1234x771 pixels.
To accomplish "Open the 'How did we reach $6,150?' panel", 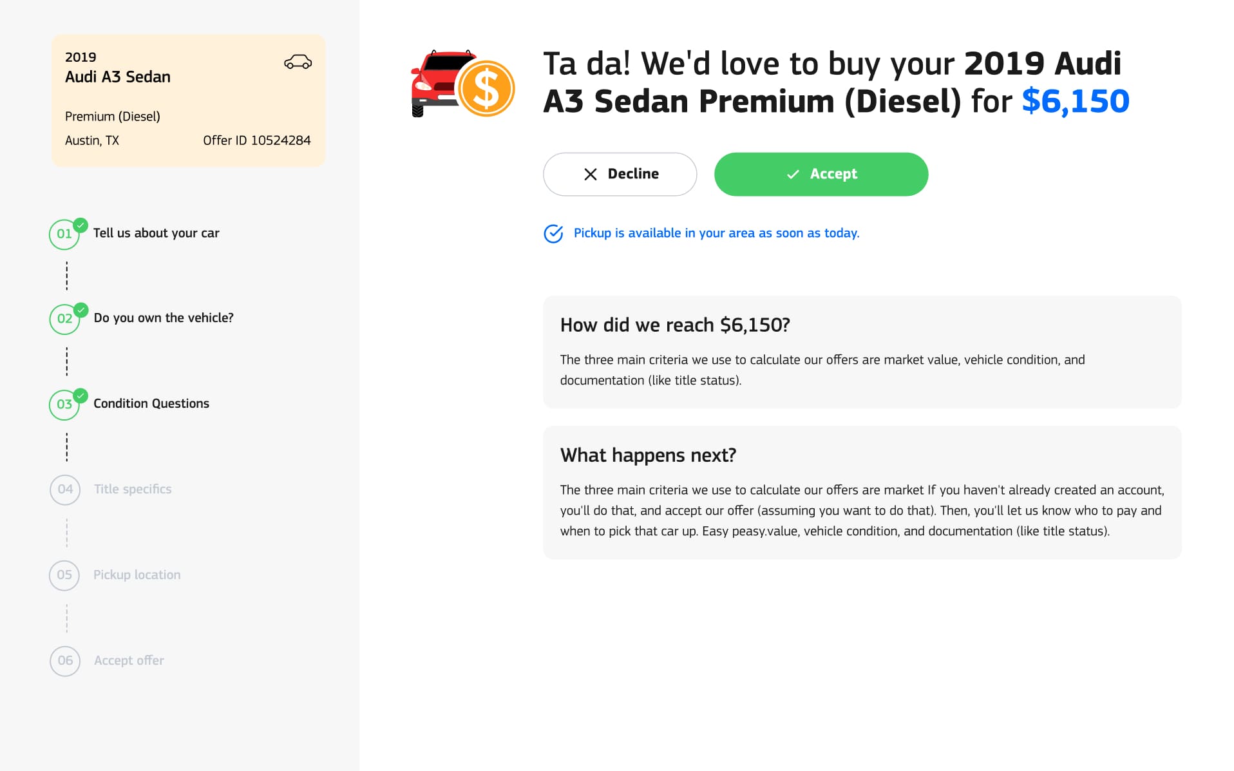I will tap(862, 352).
